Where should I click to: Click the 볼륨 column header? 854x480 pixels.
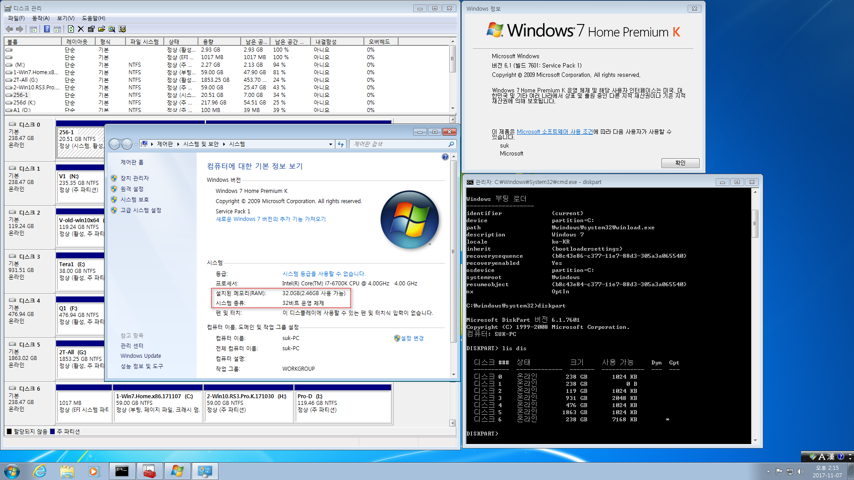point(33,42)
